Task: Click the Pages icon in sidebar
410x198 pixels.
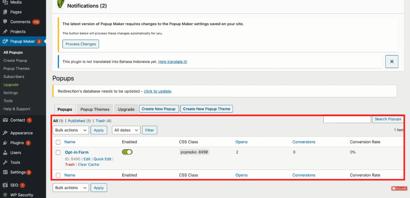Action: pyautogui.click(x=5, y=12)
